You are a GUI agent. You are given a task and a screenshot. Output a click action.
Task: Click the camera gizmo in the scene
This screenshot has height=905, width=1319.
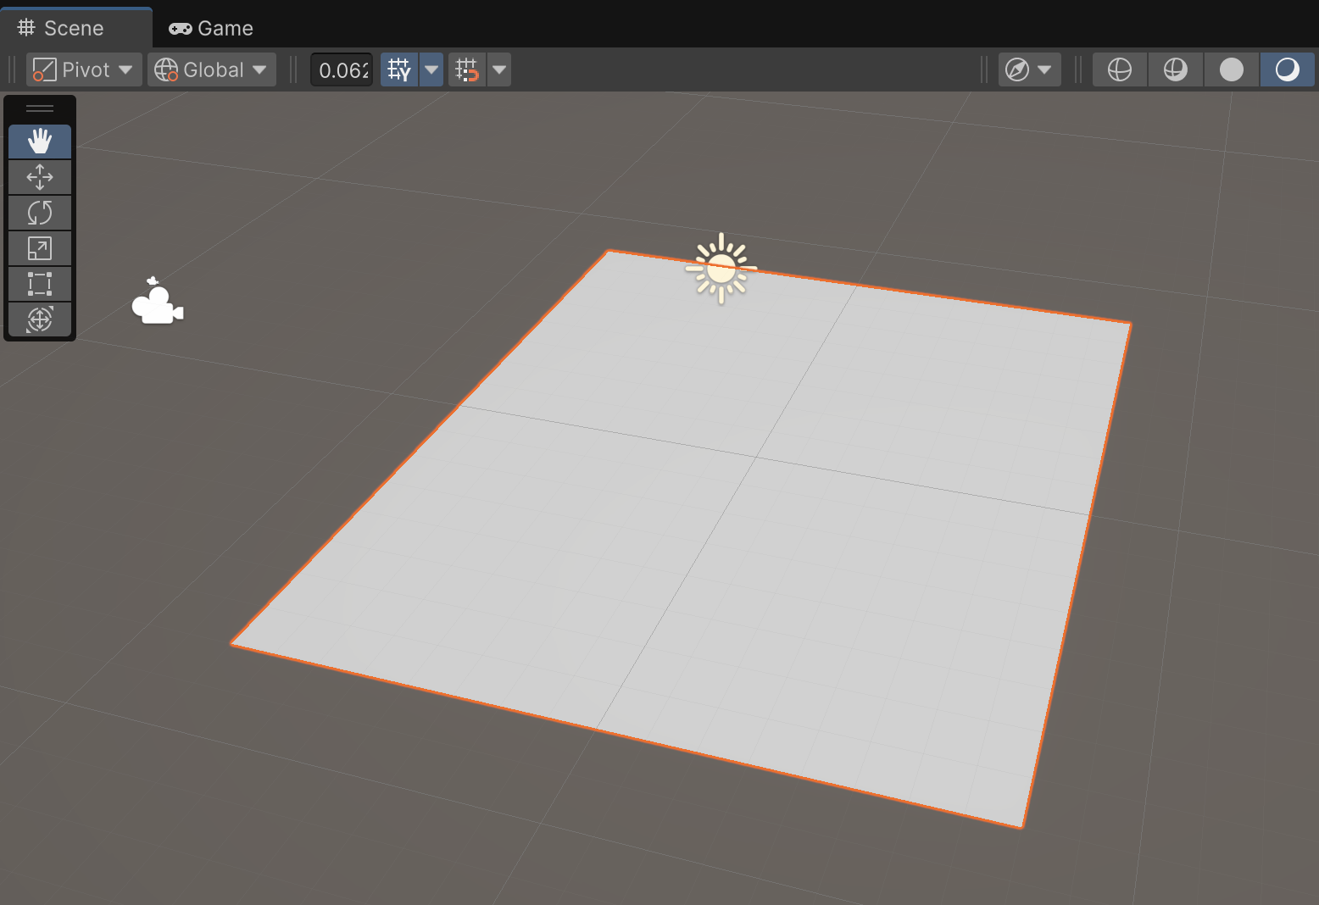[x=157, y=303]
